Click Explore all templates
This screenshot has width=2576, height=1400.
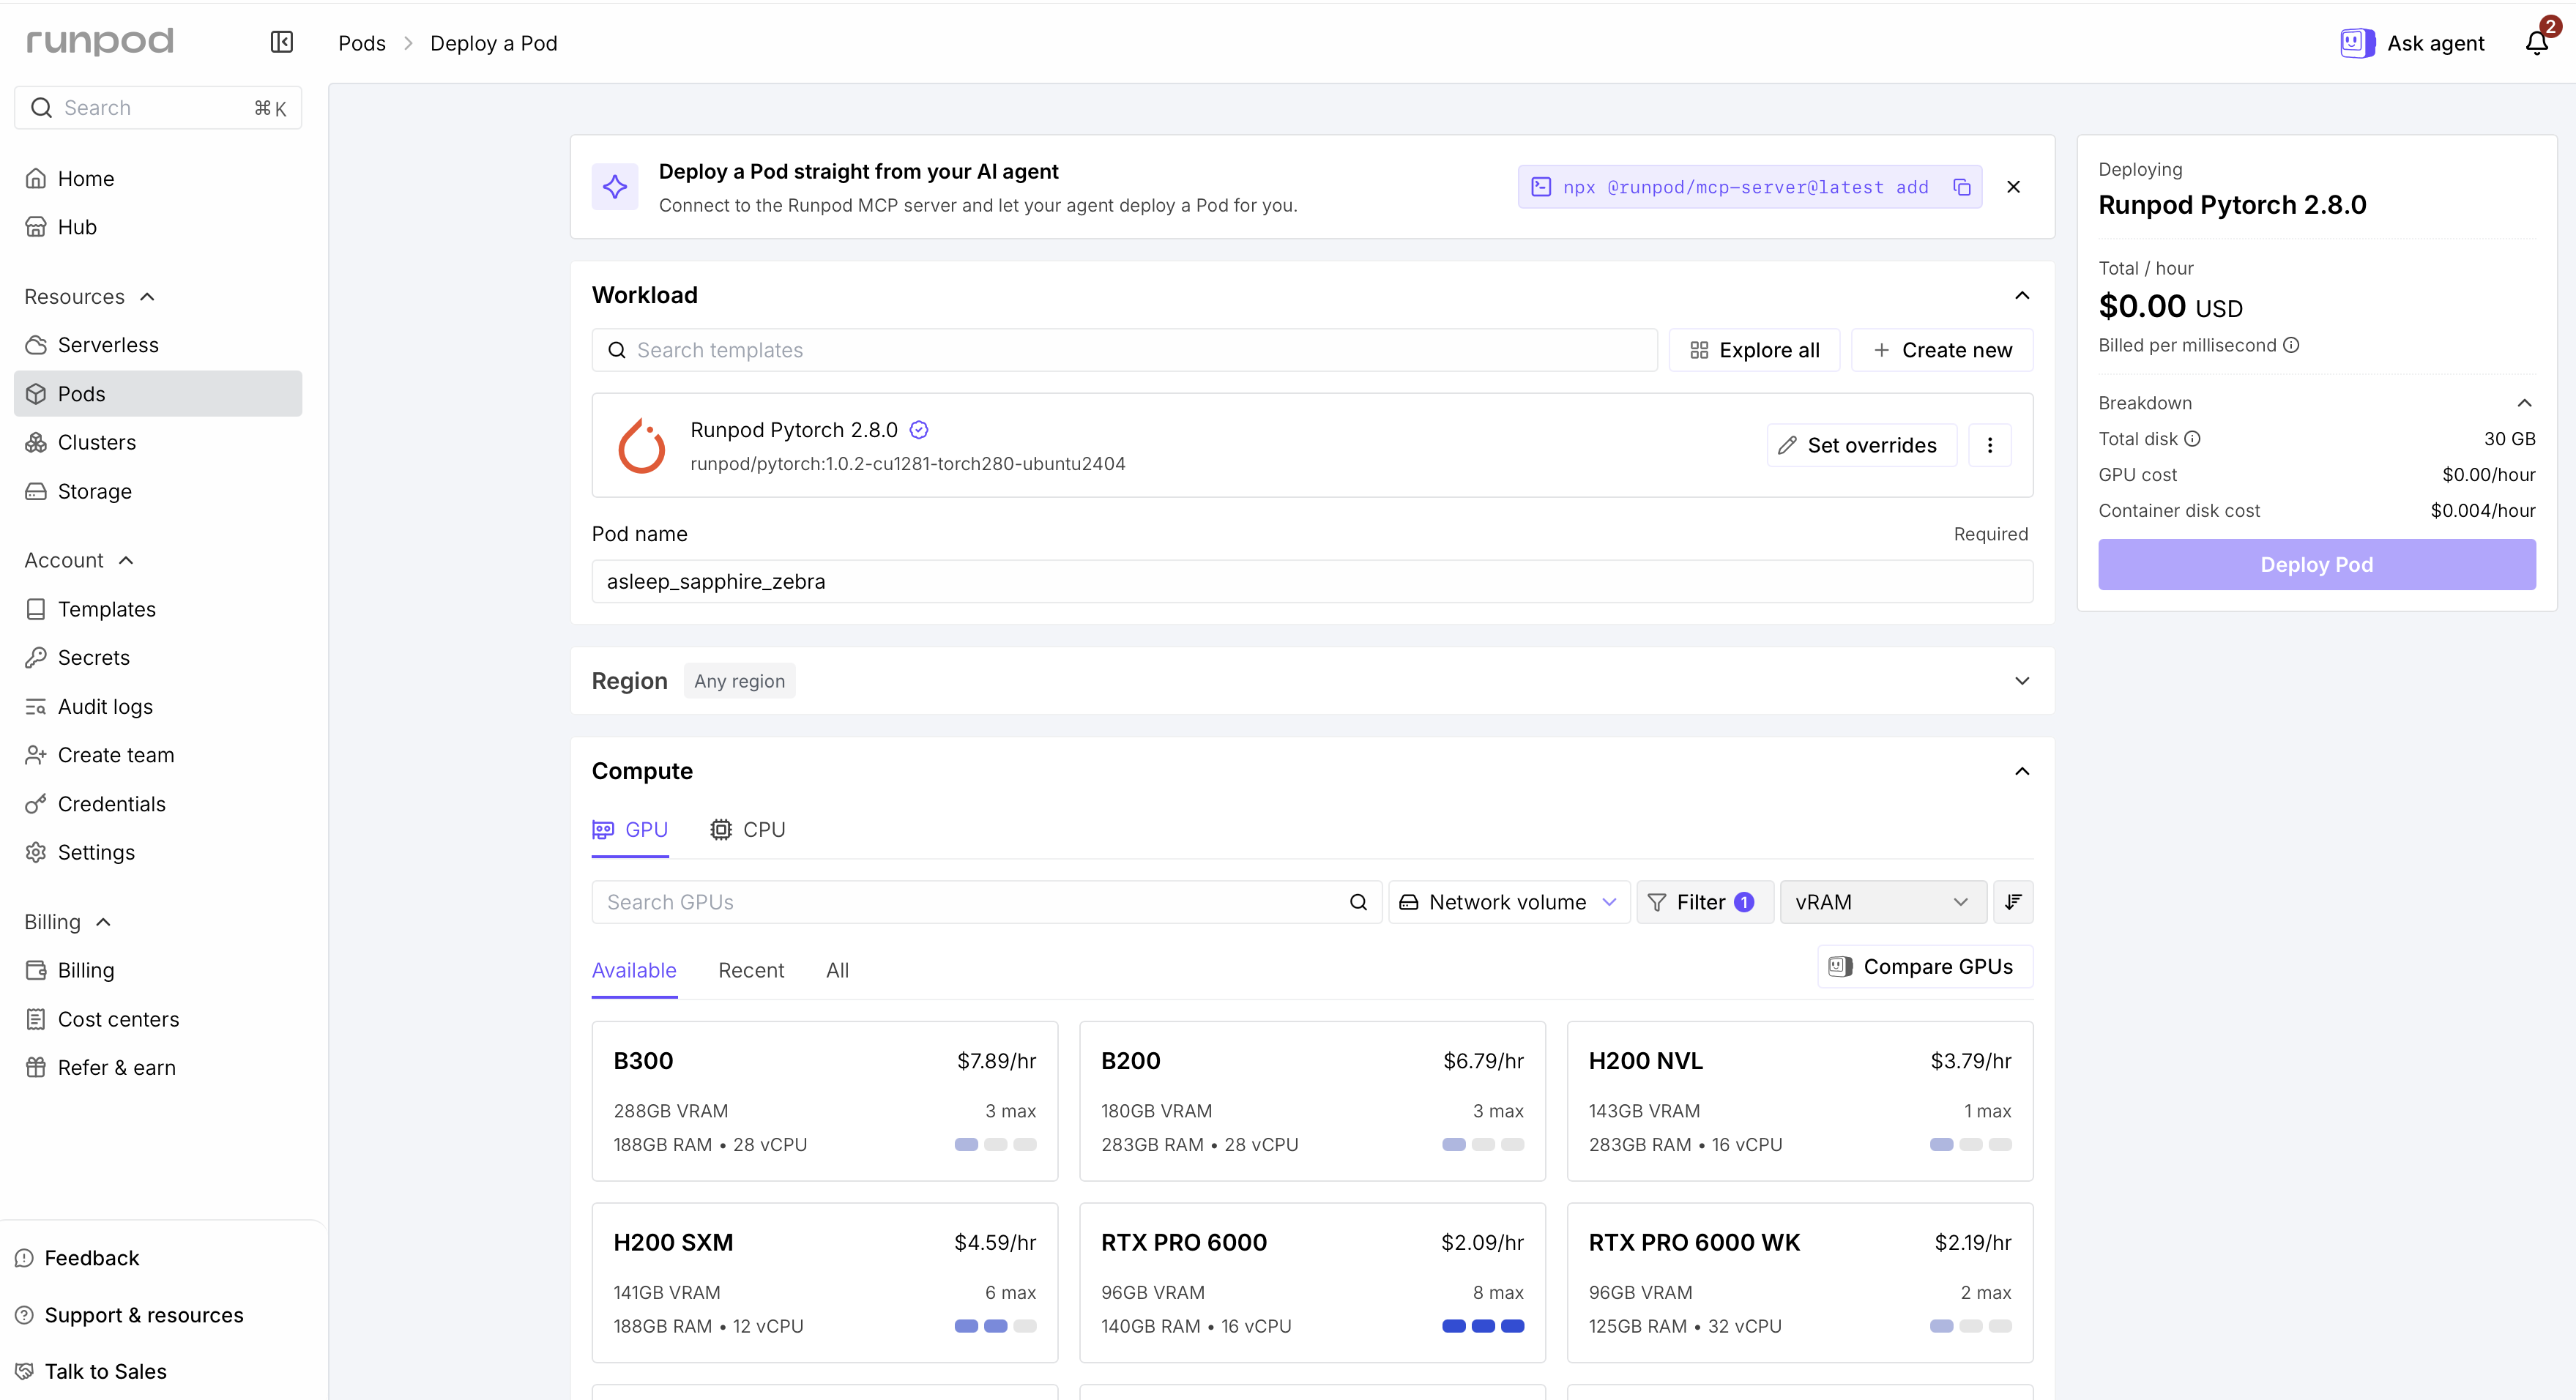pos(1755,350)
